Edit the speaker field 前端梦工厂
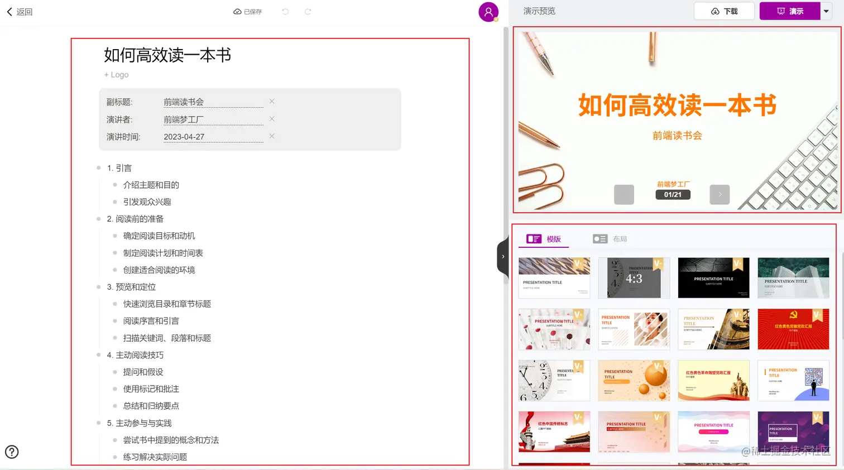The width and height of the screenshot is (844, 470). (213, 119)
